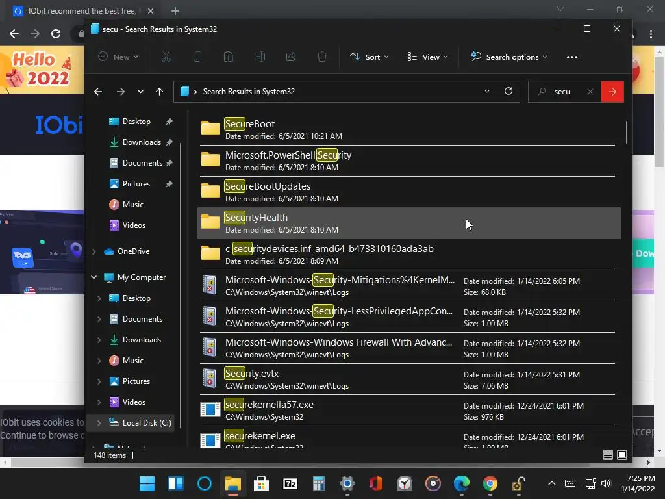The image size is (665, 499).
Task: Open the Sort dropdown menu
Action: coord(369,57)
